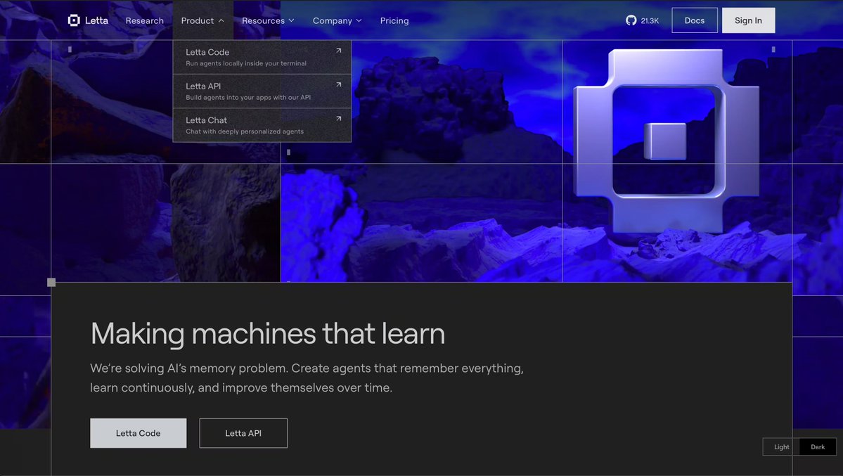Screen dimensions: 843x476
Task: Switch the theme to Light
Action: [781, 447]
